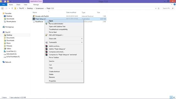Click the WinRAR icon beside Compress and email

46,52
